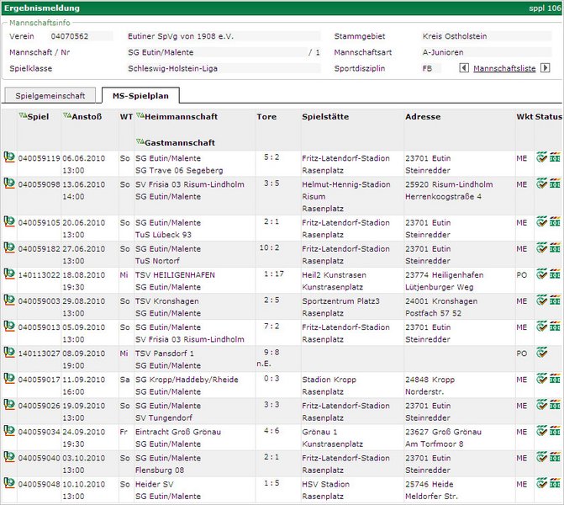Click pitch status icon in TuS Nortorf row
The width and height of the screenshot is (564, 505).
pyautogui.click(x=555, y=248)
